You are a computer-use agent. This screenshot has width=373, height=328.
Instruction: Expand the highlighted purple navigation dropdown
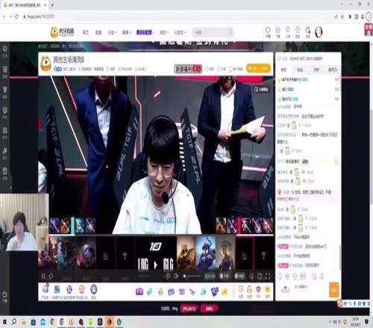click(145, 32)
